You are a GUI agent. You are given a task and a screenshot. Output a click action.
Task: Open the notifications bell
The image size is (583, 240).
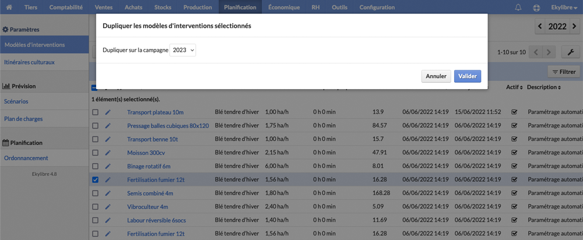518,7
